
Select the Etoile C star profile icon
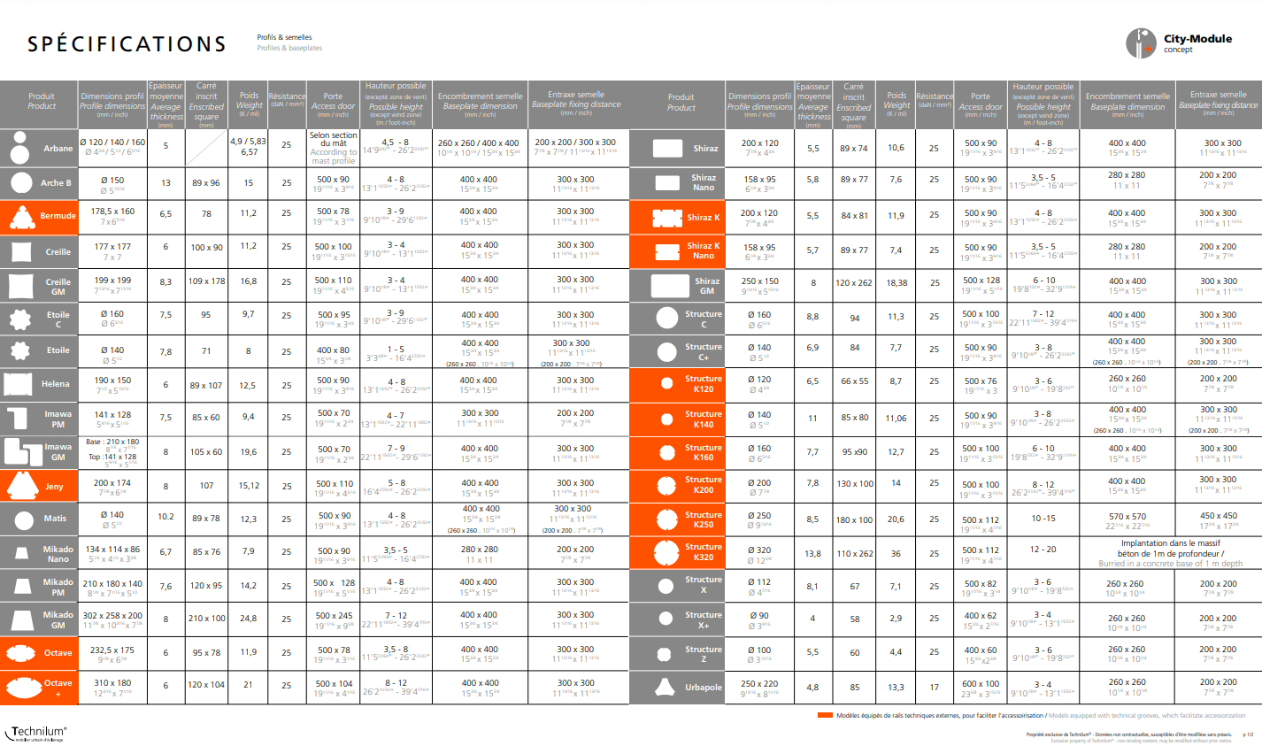[x=20, y=319]
